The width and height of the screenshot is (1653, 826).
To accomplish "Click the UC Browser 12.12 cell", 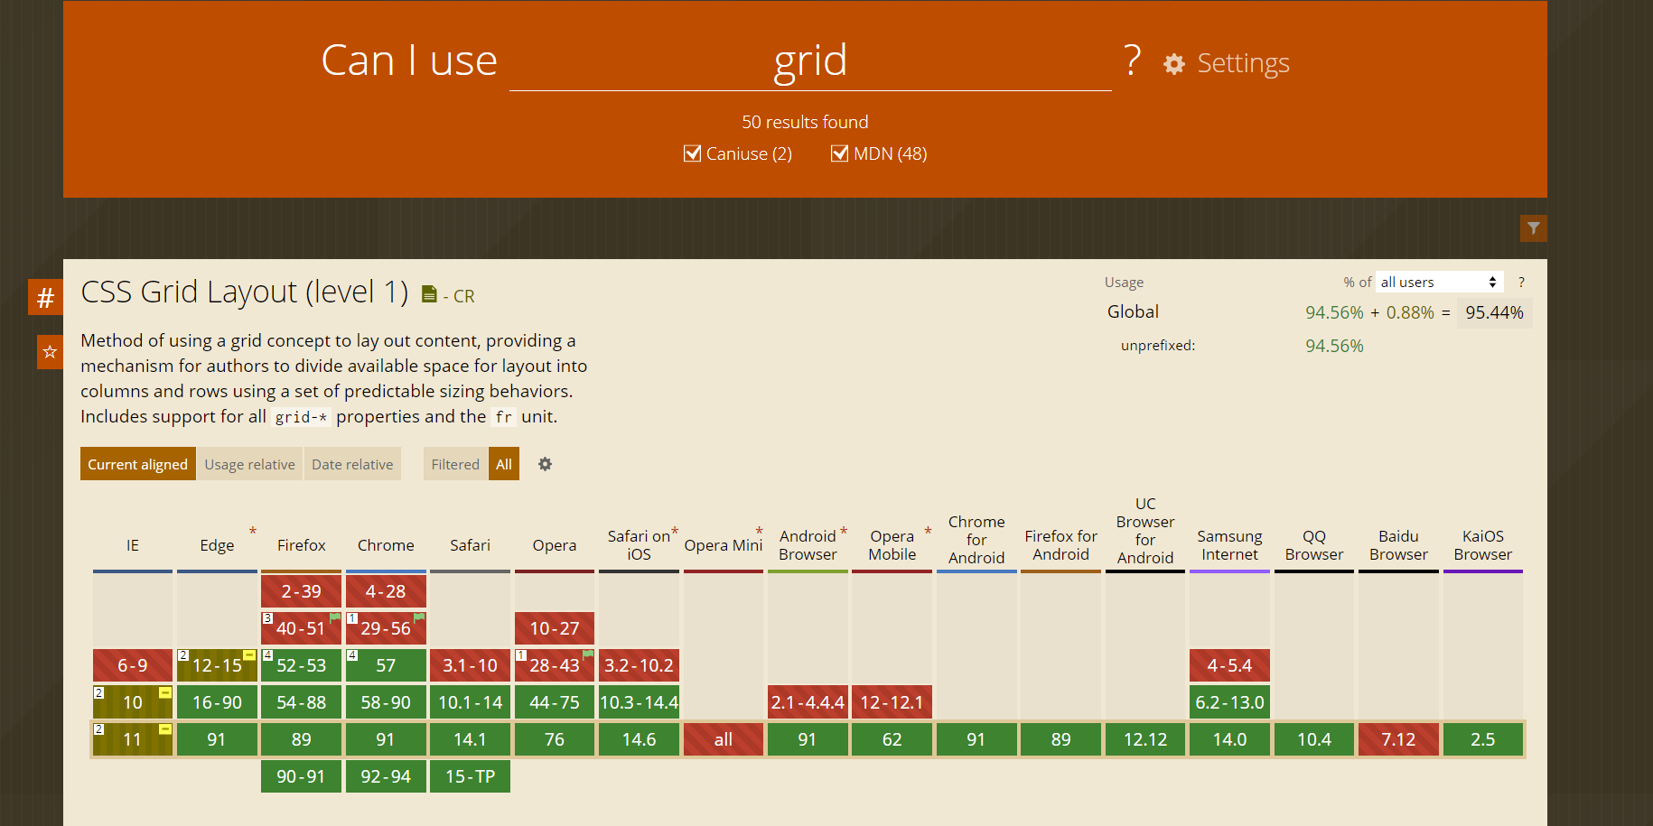I will pos(1145,739).
